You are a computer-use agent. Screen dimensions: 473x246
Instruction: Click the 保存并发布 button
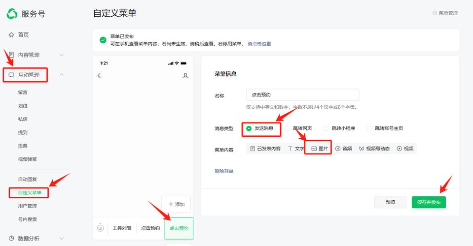429,202
